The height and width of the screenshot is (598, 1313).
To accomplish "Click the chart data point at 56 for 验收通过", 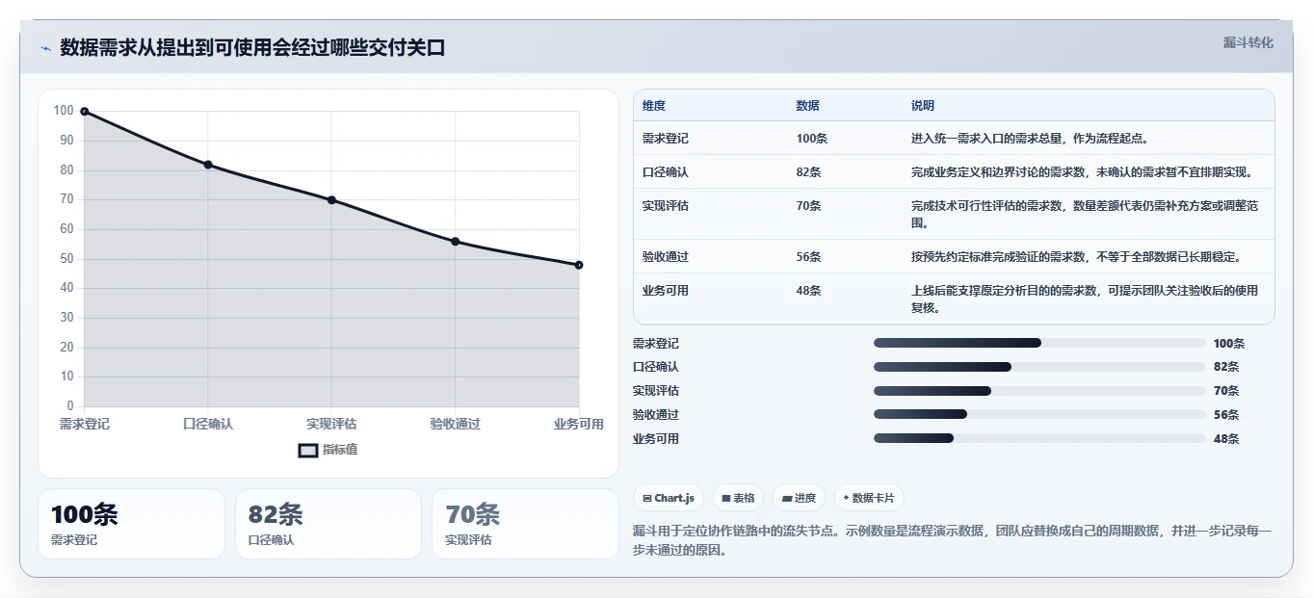I will 455,242.
